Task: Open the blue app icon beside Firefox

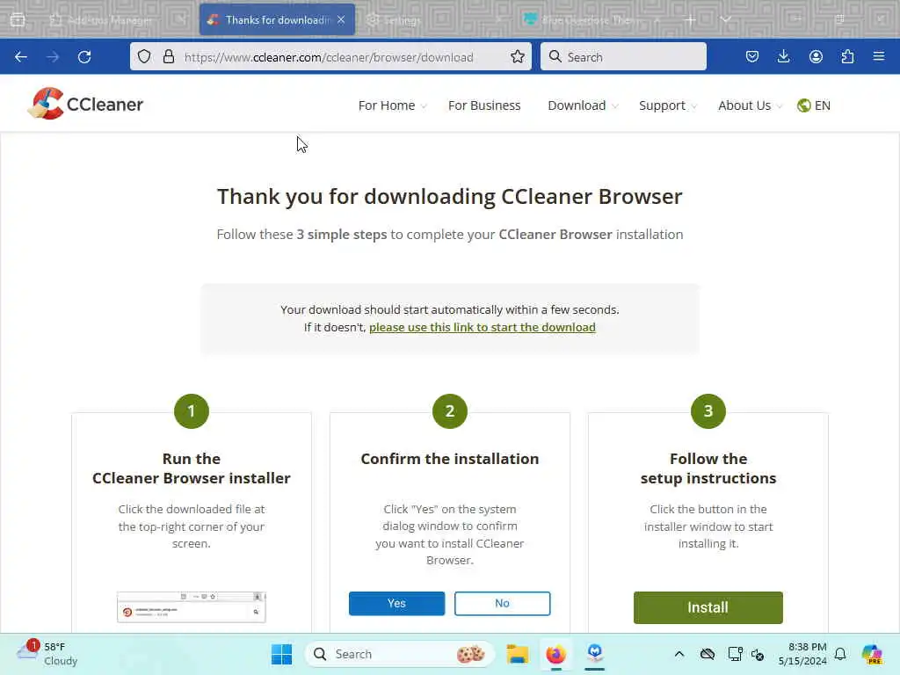Action: [595, 654]
